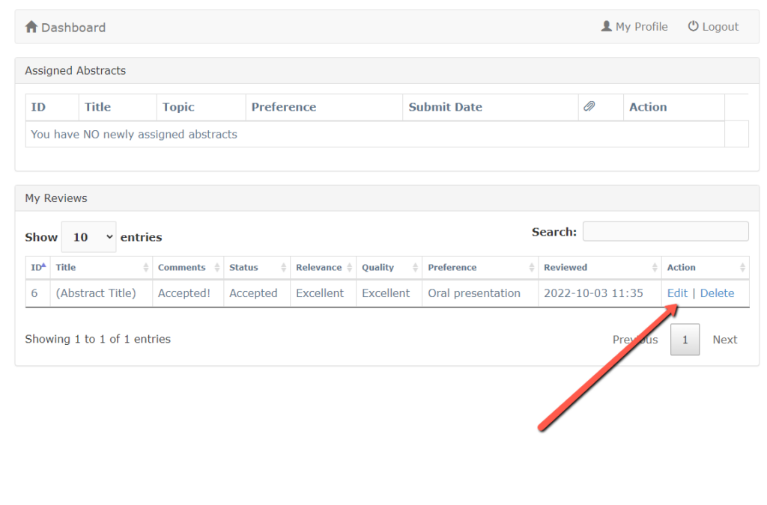Click the 'My Reviews' panel heading
The width and height of the screenshot is (767, 505).
[56, 198]
